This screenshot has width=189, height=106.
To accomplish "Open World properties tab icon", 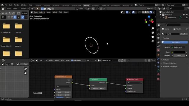I will point(158,50).
